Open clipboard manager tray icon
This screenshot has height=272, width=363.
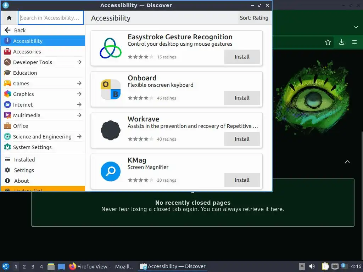pyautogui.click(x=325, y=266)
